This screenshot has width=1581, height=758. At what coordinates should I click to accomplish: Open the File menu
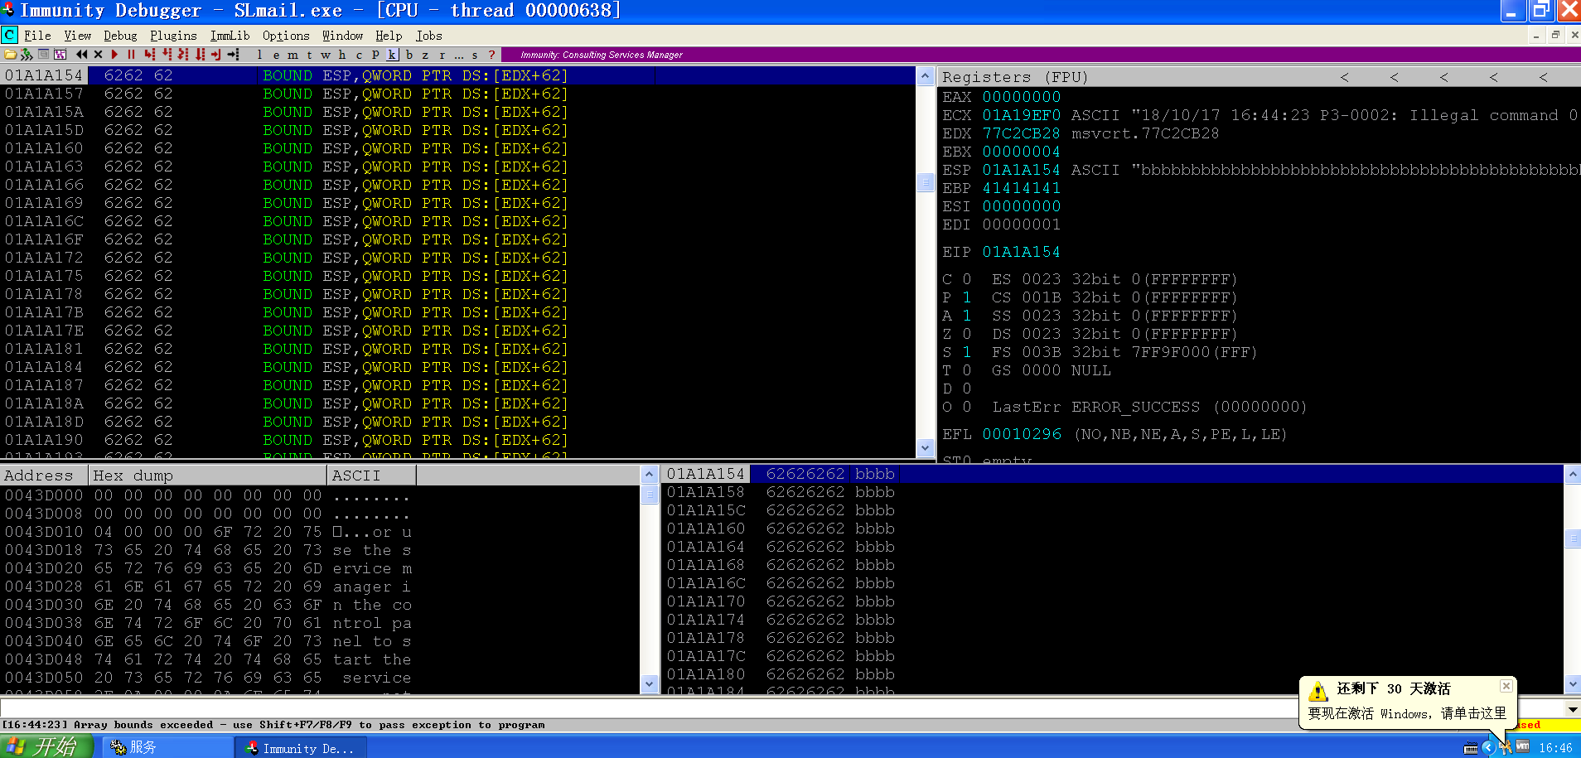click(x=37, y=36)
